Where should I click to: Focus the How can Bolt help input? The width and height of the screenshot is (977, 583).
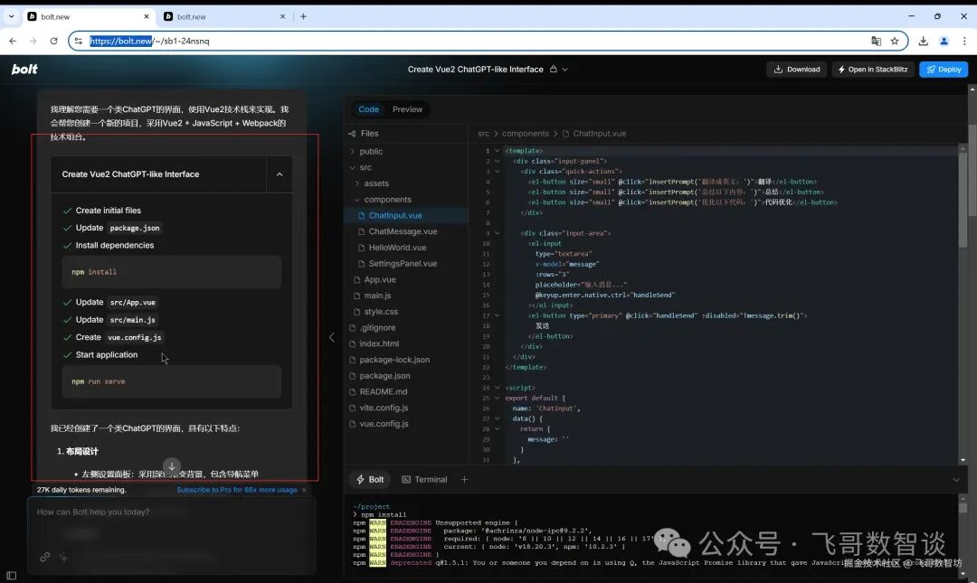point(172,512)
